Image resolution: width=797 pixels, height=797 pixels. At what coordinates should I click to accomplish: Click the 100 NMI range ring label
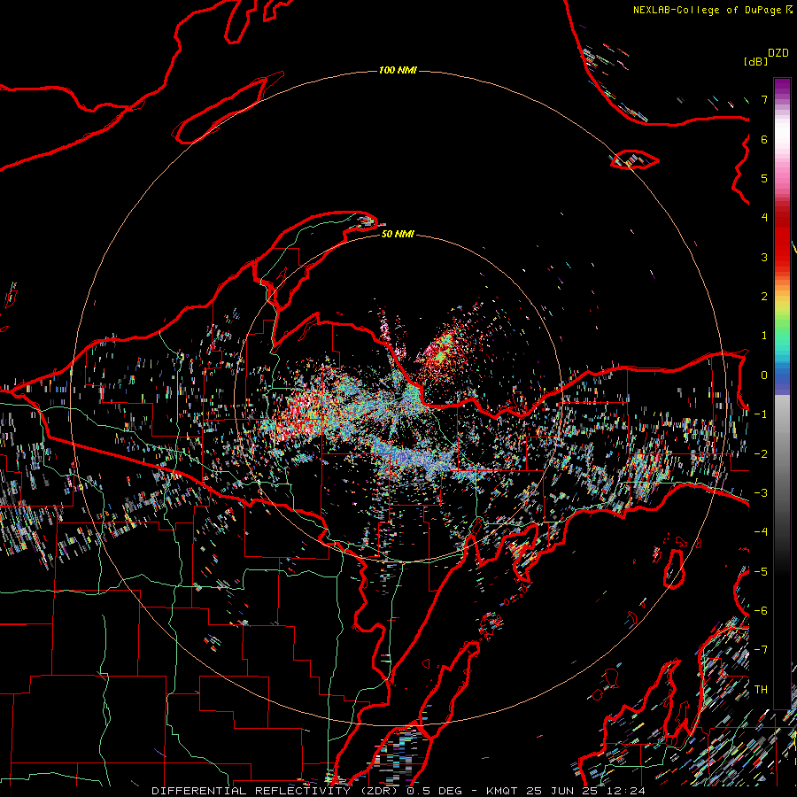pyautogui.click(x=398, y=70)
